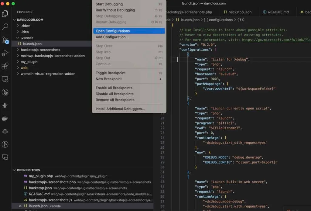Click the JSON braces icon beside launch.json in tree
Viewport: 311px width, 211px height.
click(x=19, y=44)
